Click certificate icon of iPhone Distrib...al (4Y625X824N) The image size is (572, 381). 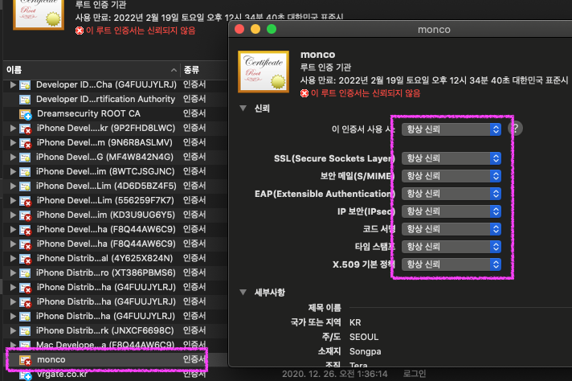point(25,259)
